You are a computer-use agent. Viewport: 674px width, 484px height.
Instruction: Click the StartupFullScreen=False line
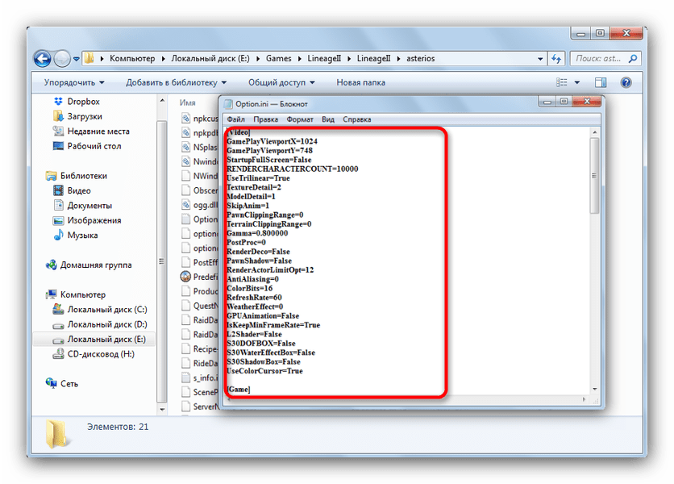coord(269,160)
